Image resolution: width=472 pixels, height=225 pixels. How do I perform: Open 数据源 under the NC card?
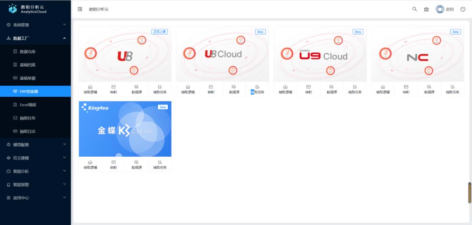429,89
